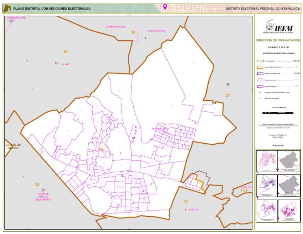Click the Sección electoral legend symbol
Viewport: 303px width, 234px height.
(x=260, y=86)
